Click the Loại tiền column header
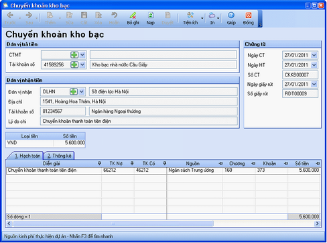This screenshot has width=327, height=243. pos(29,136)
